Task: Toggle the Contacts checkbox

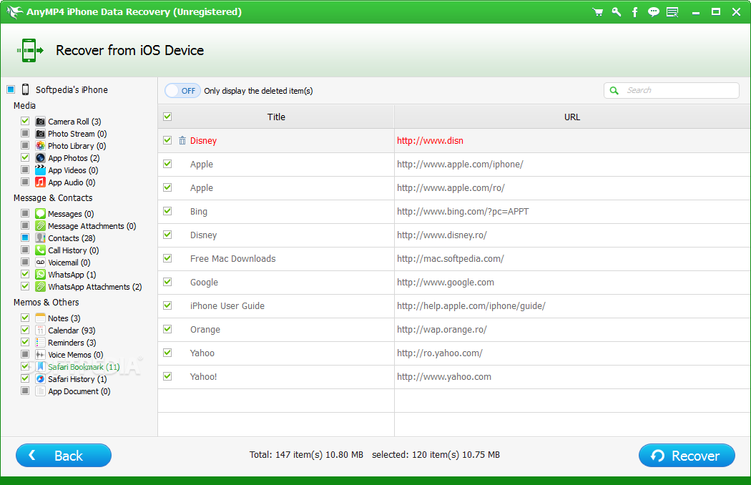Action: 25,237
